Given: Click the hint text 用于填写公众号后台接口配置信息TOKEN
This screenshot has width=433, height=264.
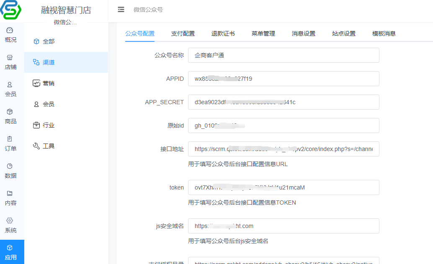Looking at the screenshot, I should [242, 203].
